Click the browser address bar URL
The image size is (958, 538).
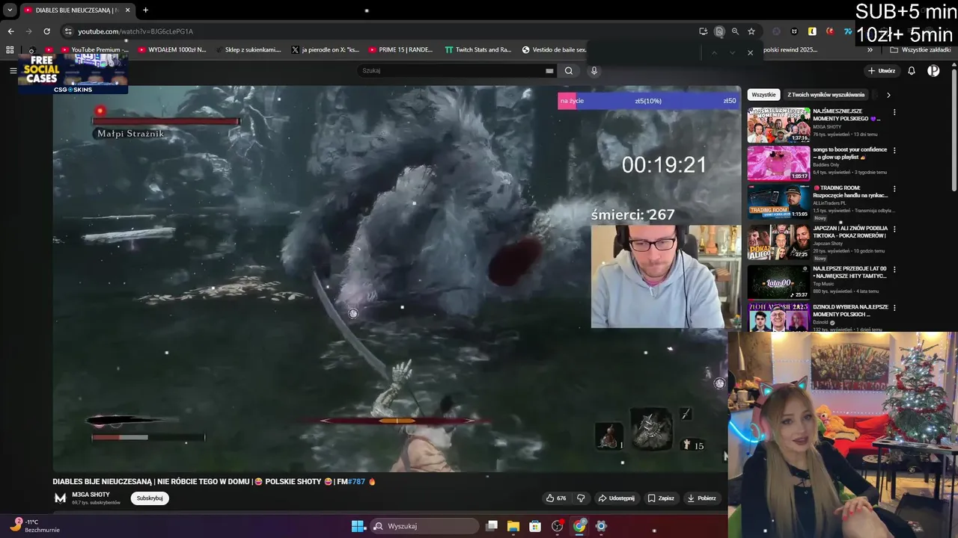click(x=135, y=31)
